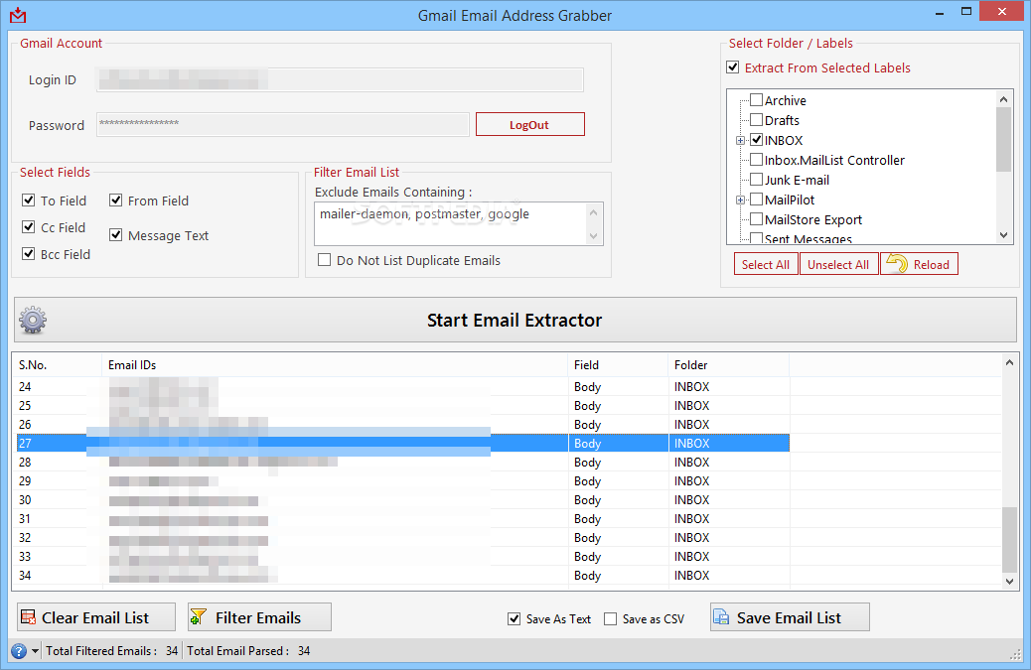Click the Email IDs column header
Screen dimensions: 1031x670
click(335, 364)
